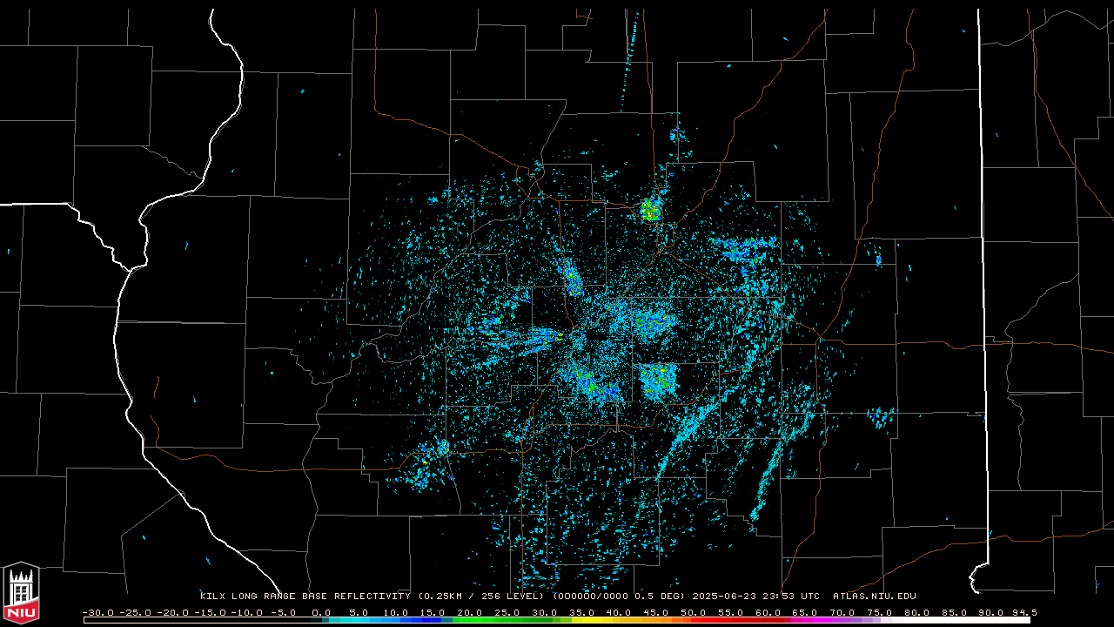1114x627 pixels.
Task: Click the 20.0 label on the reflectivity scale
Action: (x=470, y=613)
